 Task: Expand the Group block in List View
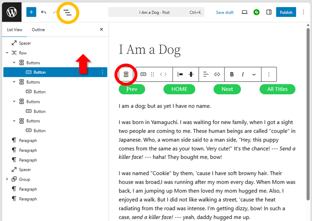click(7, 179)
